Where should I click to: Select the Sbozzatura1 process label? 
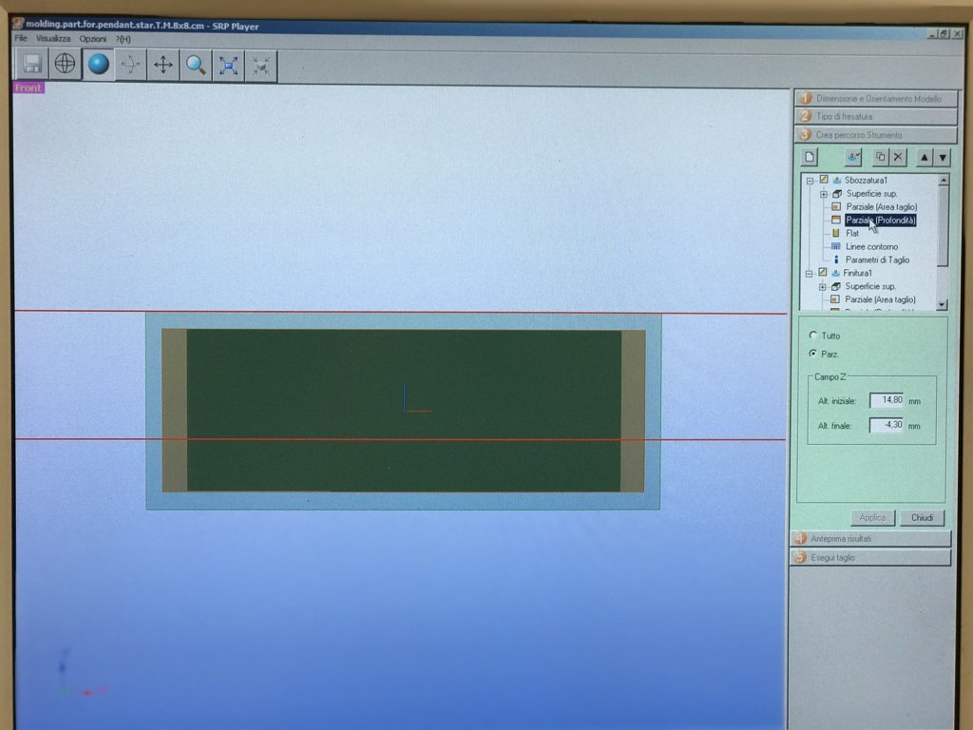click(x=866, y=180)
